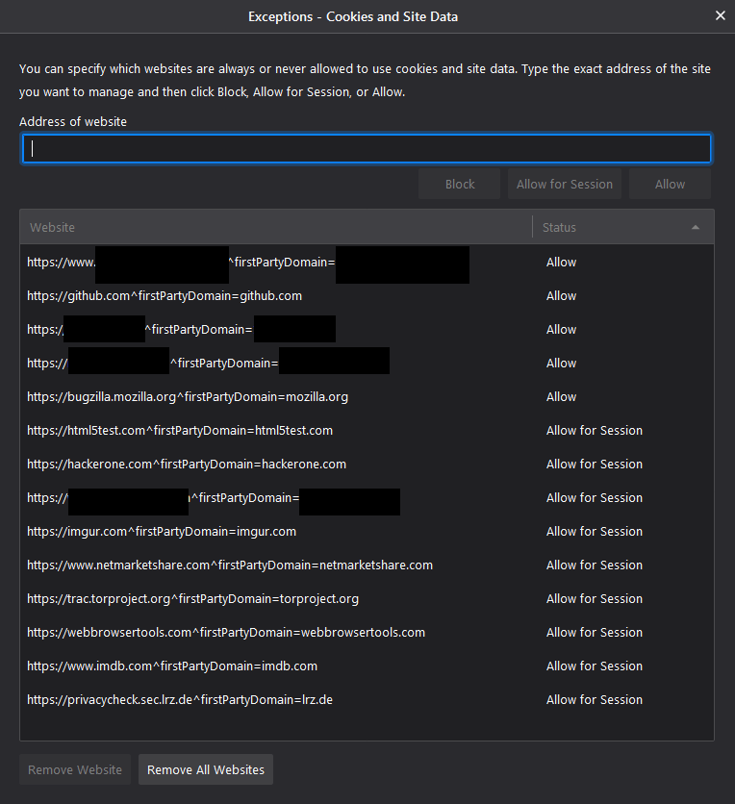Click the Remove All Websites button
Screen dimensions: 735x804
pos(205,769)
